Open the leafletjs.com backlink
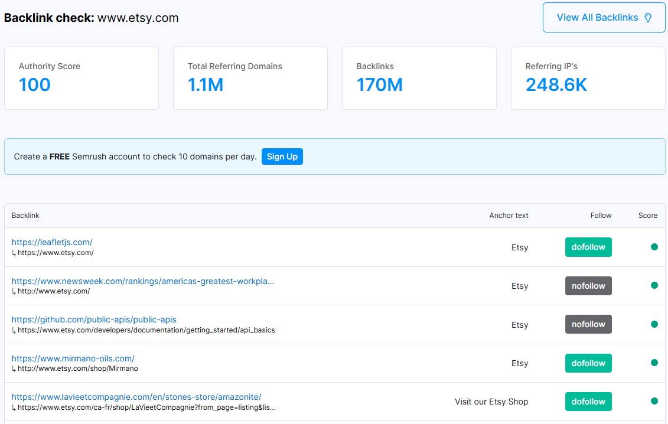The image size is (668, 424). 52,242
